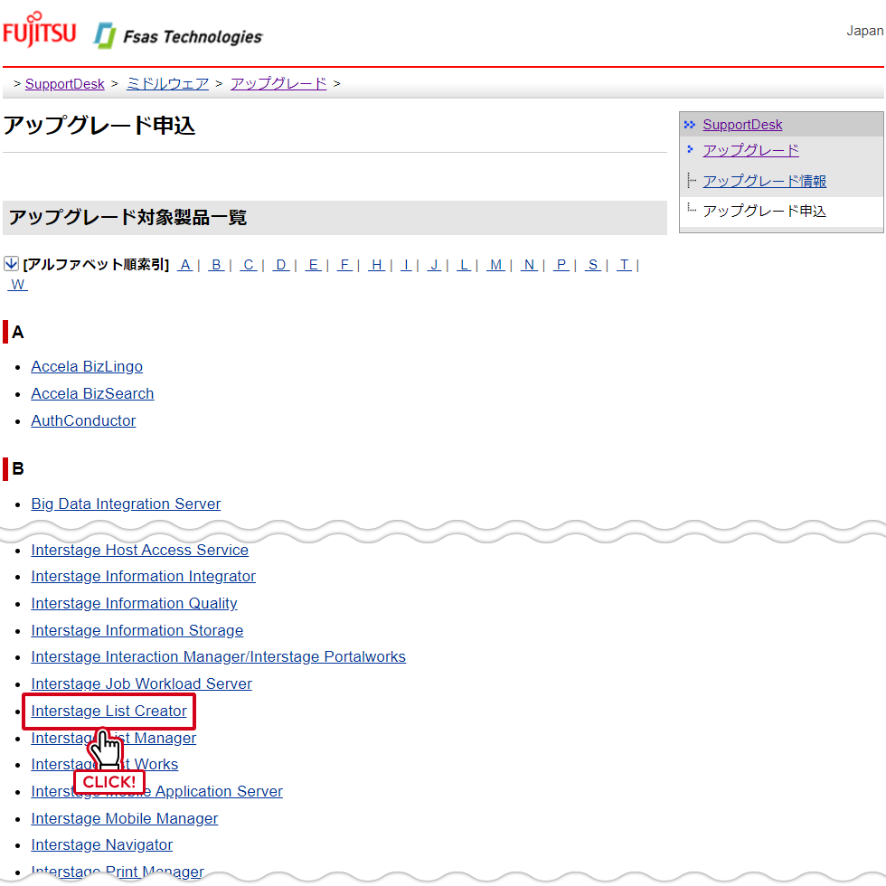Jump to letter W in the alphabet index
The height and width of the screenshot is (886, 886).
point(18,284)
